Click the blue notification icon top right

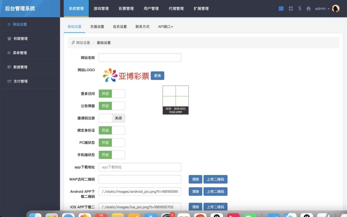tap(281, 8)
